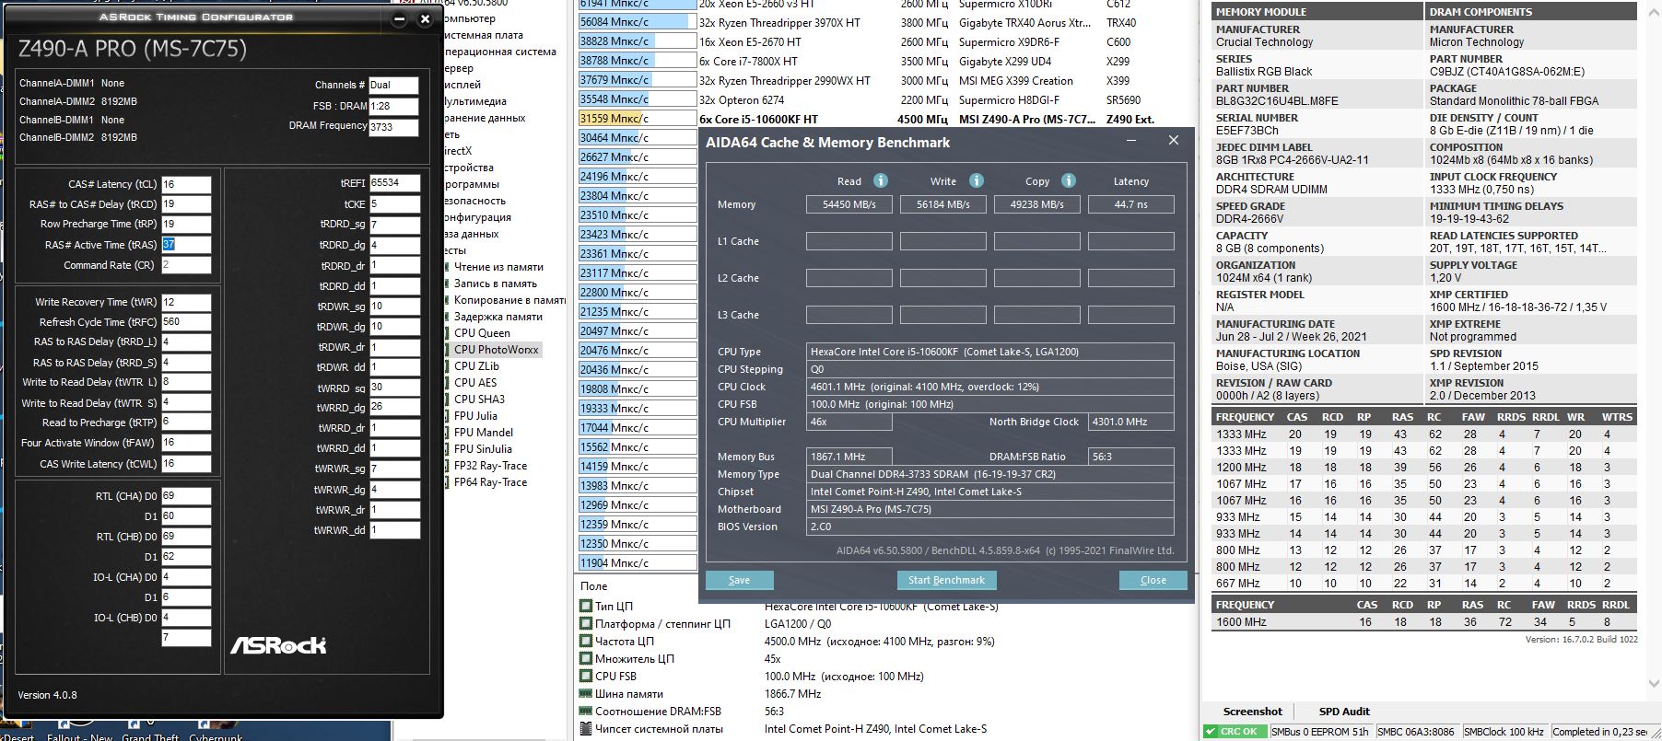The image size is (1662, 741).
Task: Click the RAS# to CAS# Delay (tRCD) field
Action: tap(186, 204)
